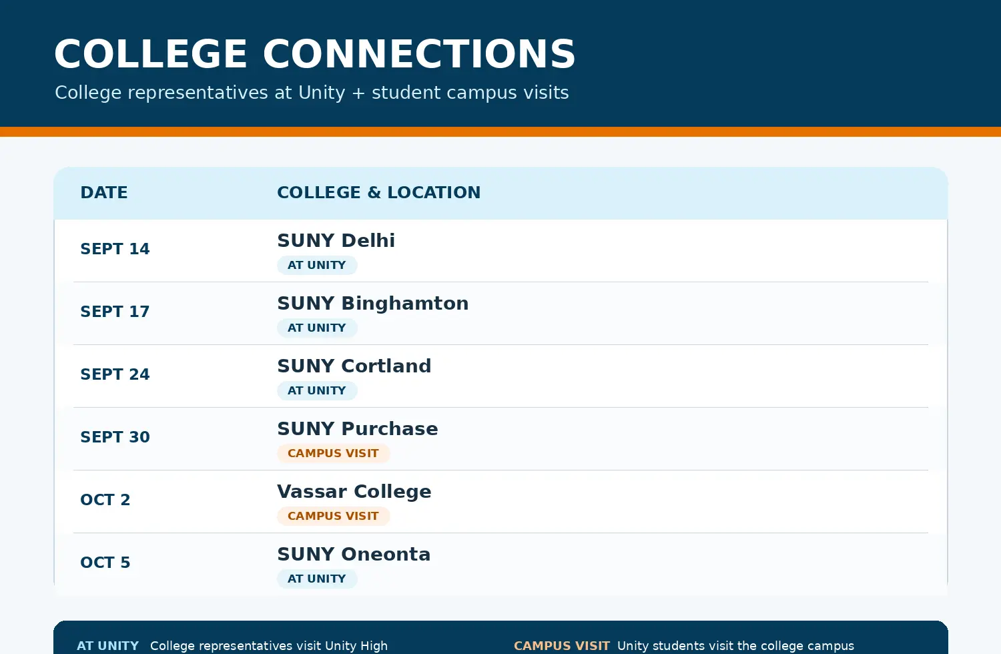Select the SEPT 14 date cell
This screenshot has height=654, width=1001.
point(115,250)
